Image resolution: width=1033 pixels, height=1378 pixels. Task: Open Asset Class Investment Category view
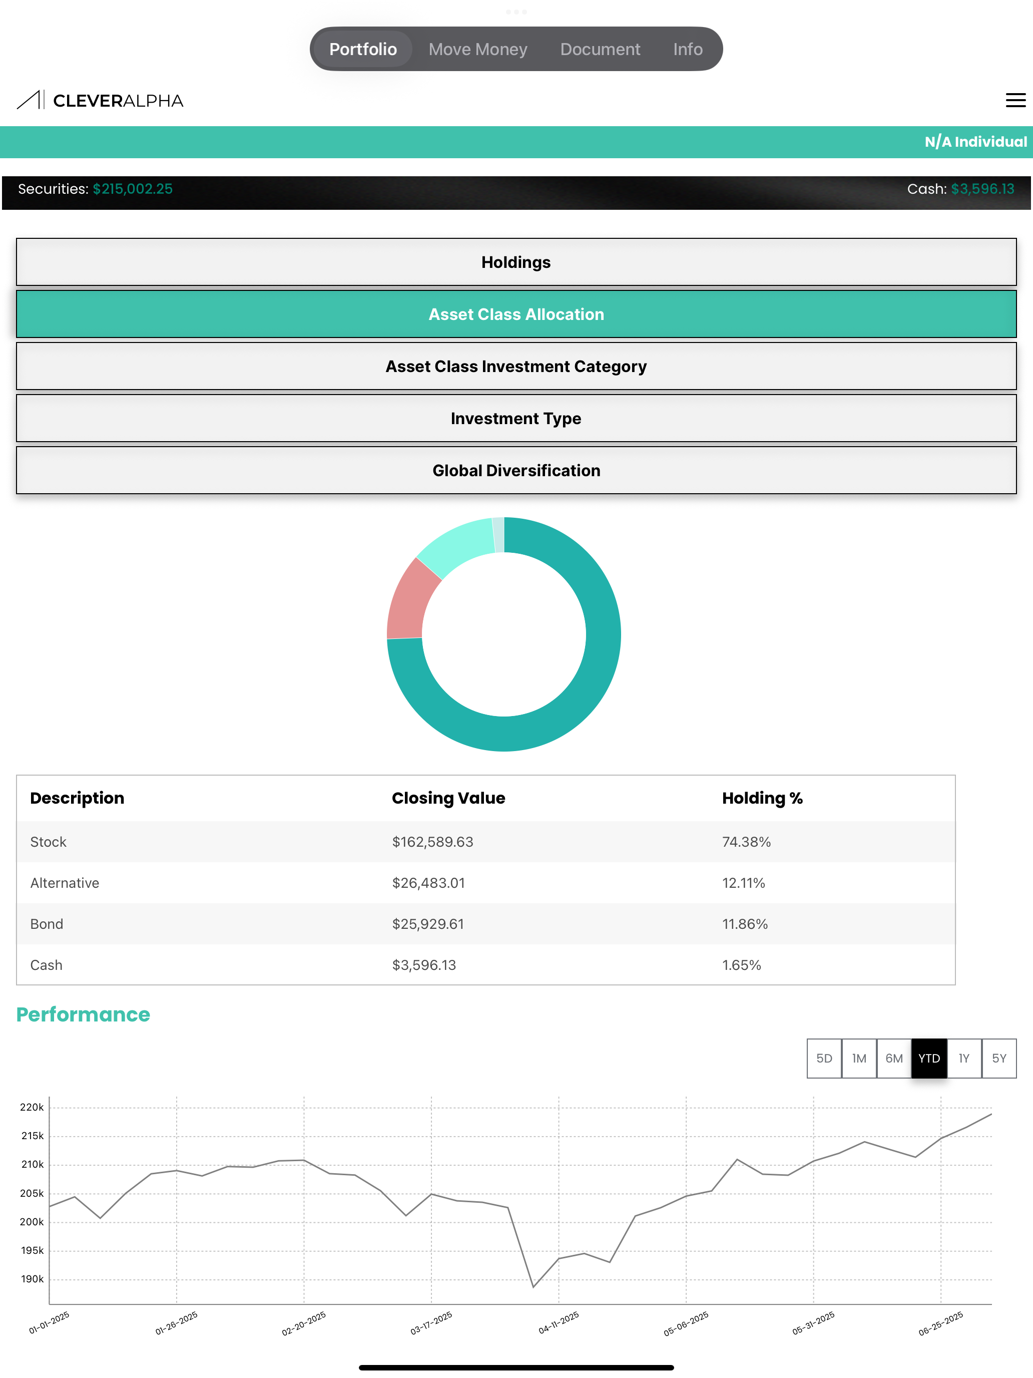point(516,367)
